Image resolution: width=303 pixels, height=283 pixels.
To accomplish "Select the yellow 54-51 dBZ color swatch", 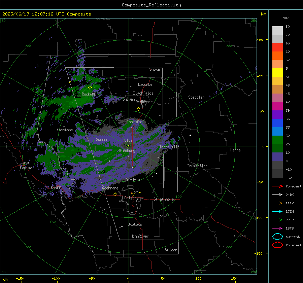I will tap(277, 73).
